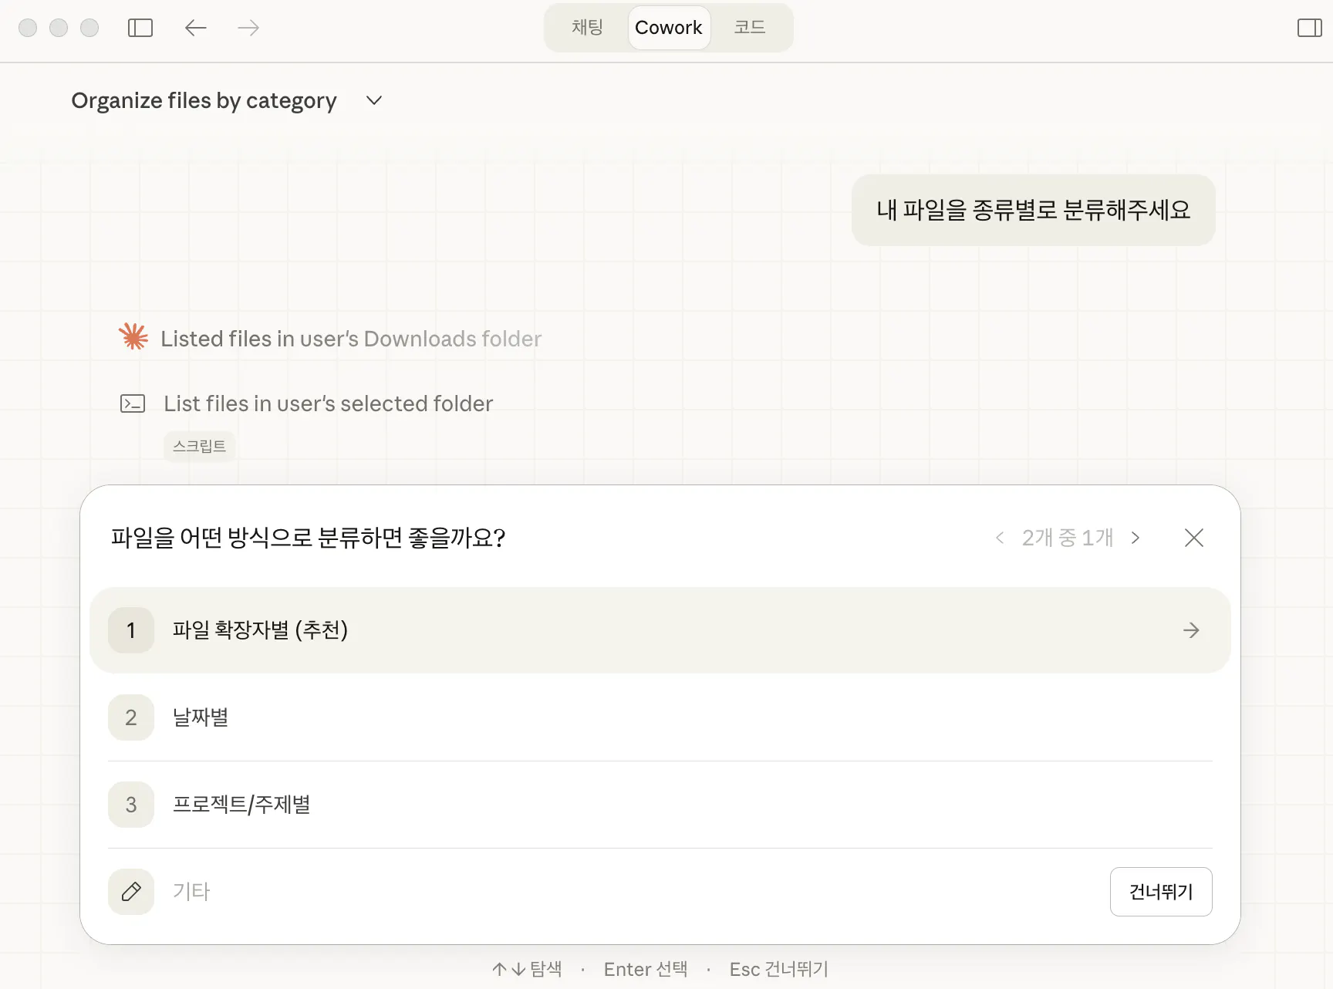The image size is (1333, 989).
Task: Click arrow icon on 파일 확장자별 option
Action: tap(1191, 630)
